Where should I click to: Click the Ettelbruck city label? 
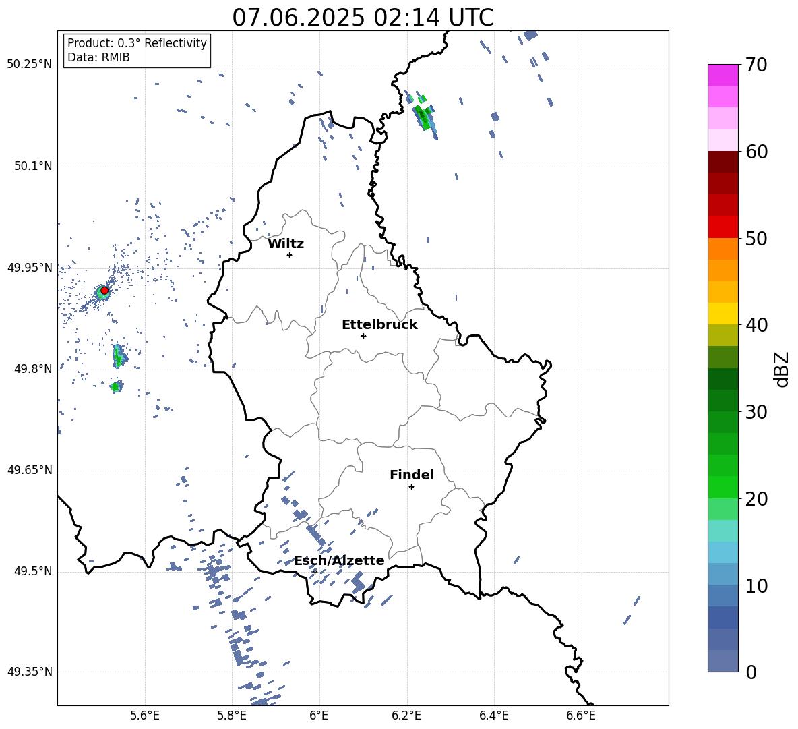coord(379,325)
